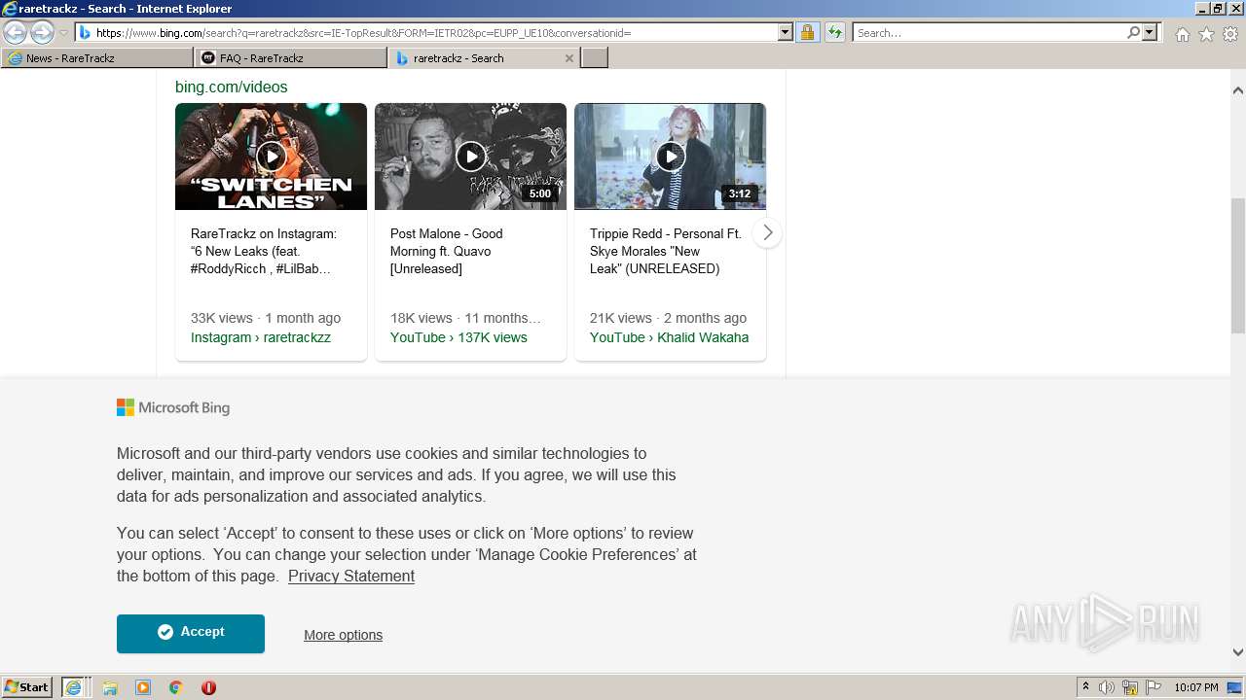Click the Microsoft Bing logo in cookie banner
The image size is (1246, 700).
click(x=173, y=407)
